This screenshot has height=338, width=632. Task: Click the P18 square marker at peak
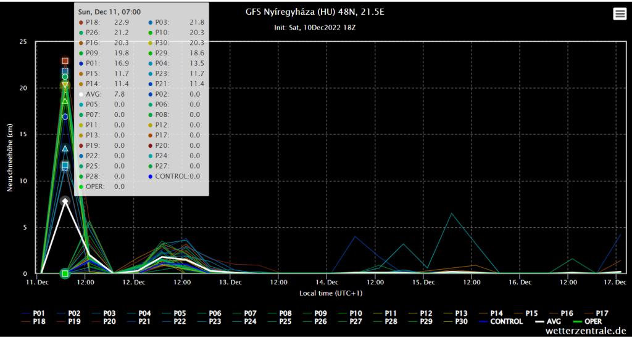coord(65,61)
